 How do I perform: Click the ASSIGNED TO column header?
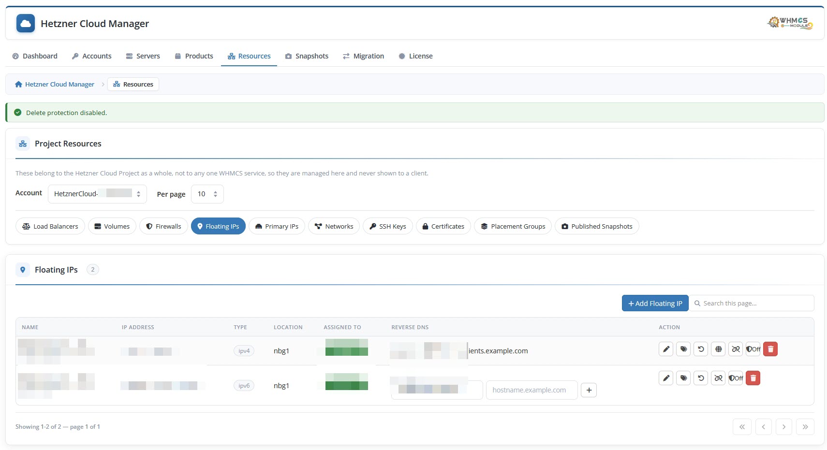tap(342, 327)
